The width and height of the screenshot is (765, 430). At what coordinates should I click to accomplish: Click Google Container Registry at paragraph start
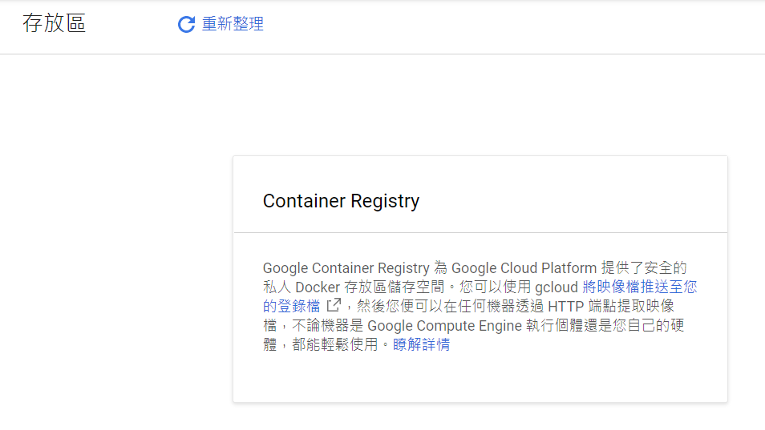pos(346,268)
